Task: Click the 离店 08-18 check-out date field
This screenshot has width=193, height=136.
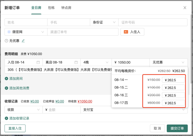Action: tap(61, 62)
